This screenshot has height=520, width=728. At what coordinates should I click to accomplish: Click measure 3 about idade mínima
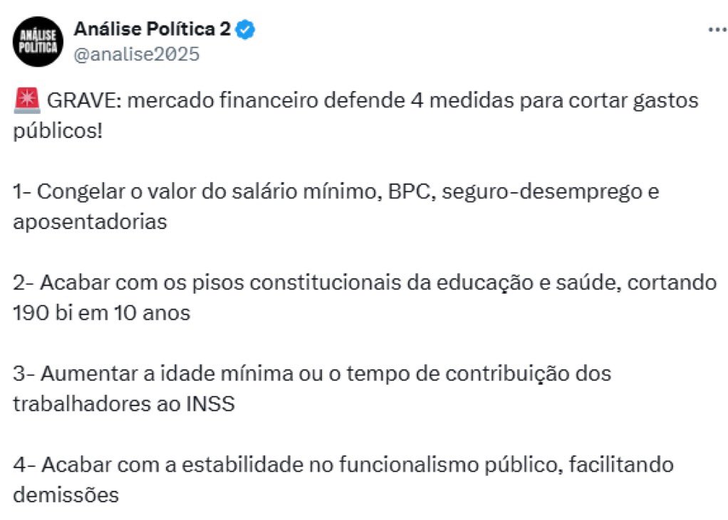(x=312, y=388)
